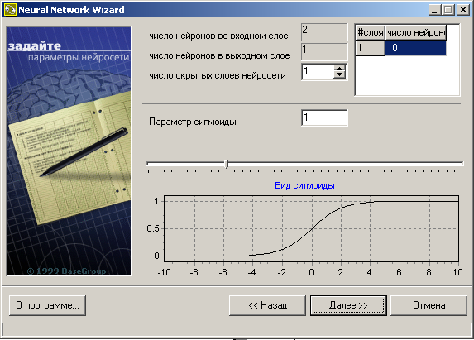Click the 'Вид сигмоиды' chart title
Screen dimensions: 474x340
pyautogui.click(x=304, y=185)
